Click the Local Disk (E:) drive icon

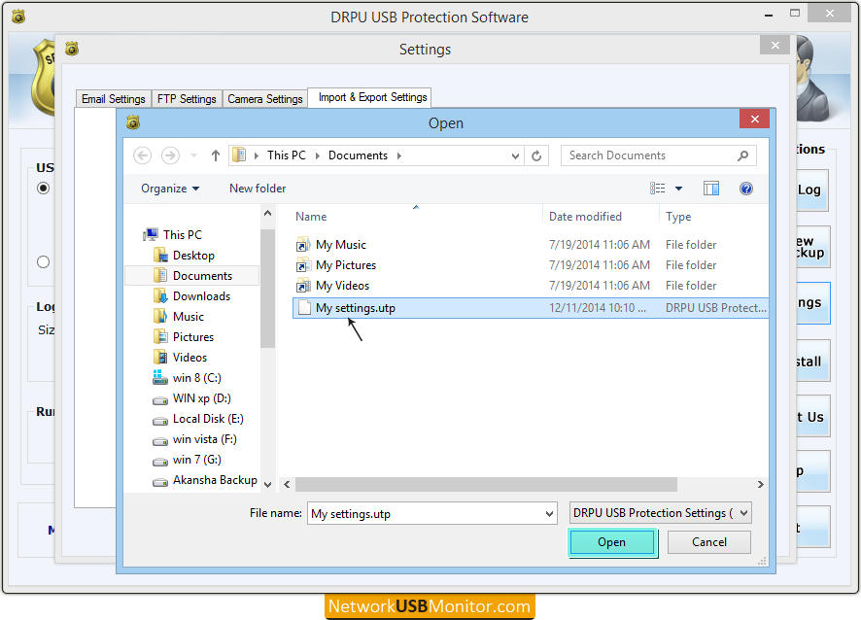(x=160, y=421)
